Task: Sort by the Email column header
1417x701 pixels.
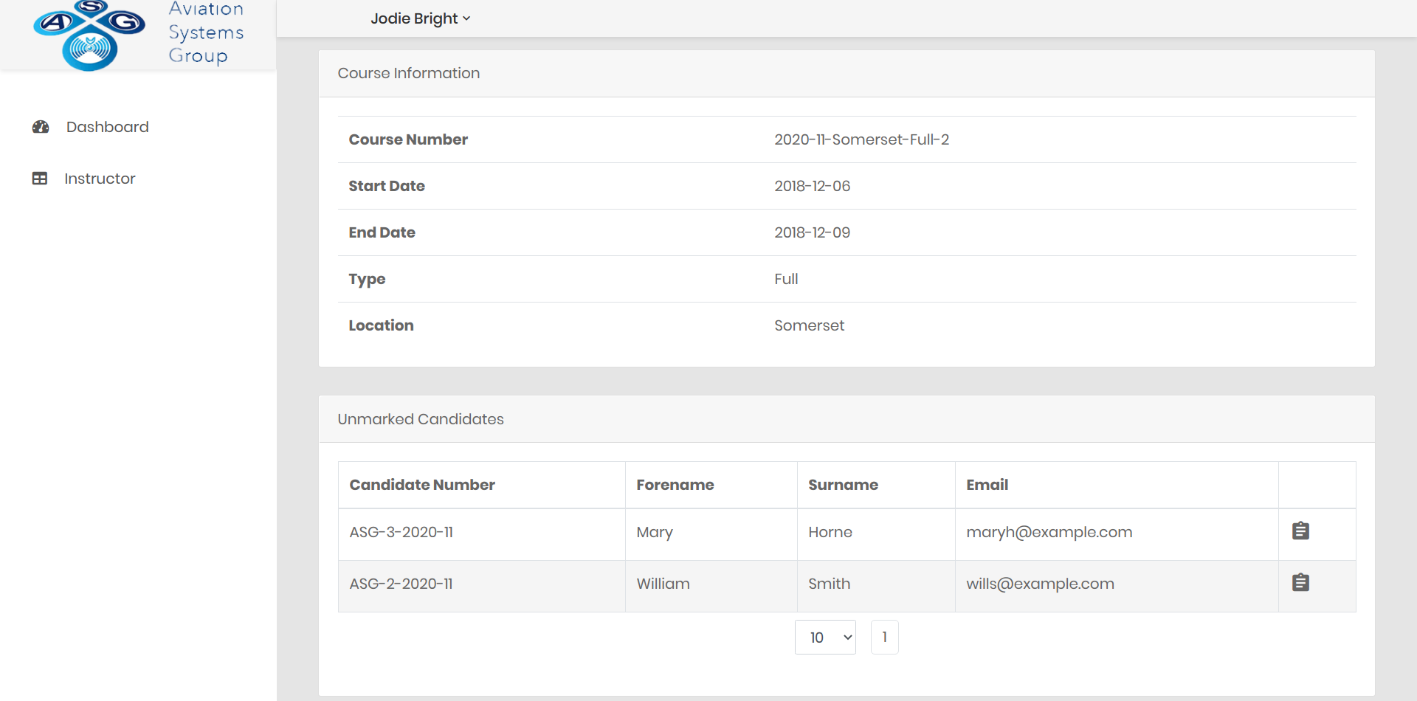Action: tap(987, 485)
